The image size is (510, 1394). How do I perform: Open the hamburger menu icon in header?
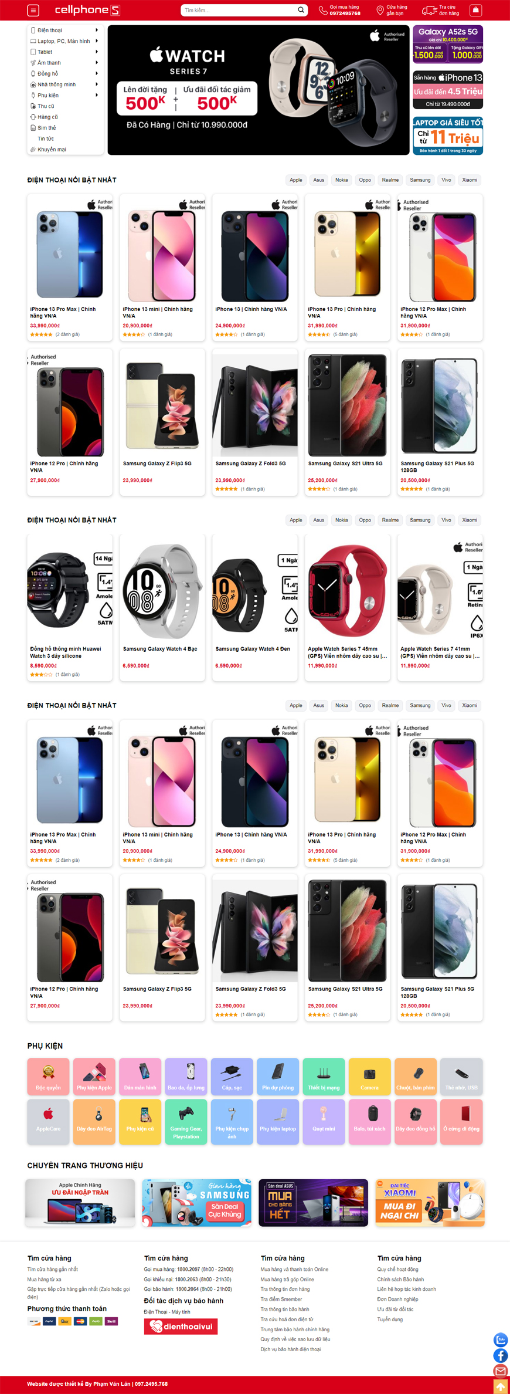pos(33,10)
